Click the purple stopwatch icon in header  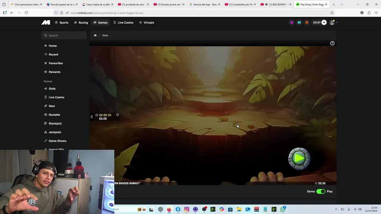(292, 23)
